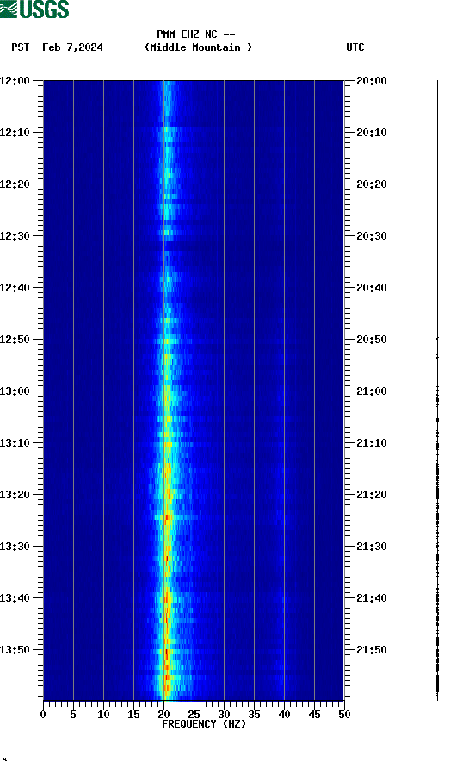475x769 pixels.
Task: Click the '12:30' PST time label
Action: tap(15, 236)
